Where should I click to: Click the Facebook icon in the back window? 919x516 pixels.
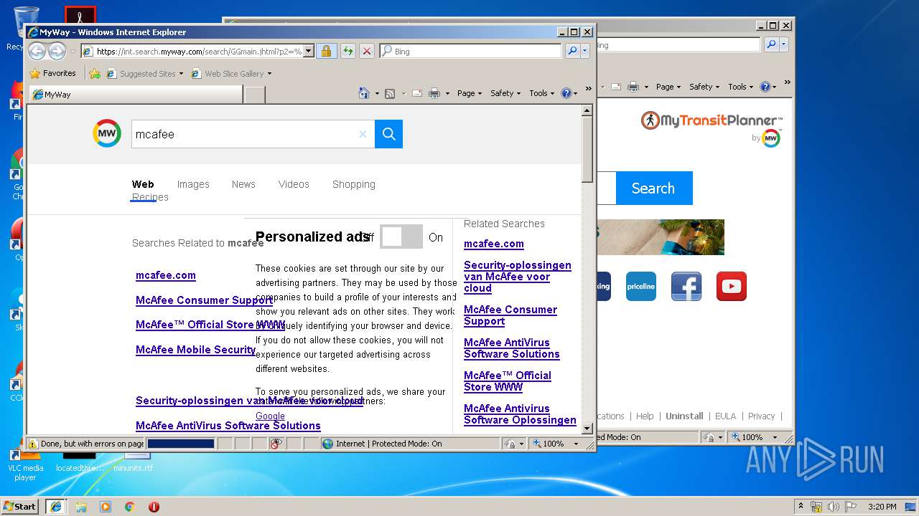click(x=686, y=286)
